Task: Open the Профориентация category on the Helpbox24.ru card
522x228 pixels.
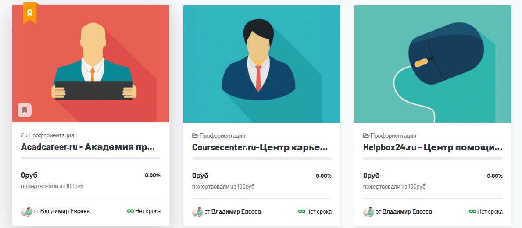Action: tap(393, 135)
